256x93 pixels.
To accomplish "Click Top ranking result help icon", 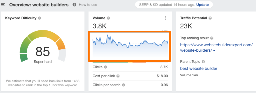I will 212,38.
